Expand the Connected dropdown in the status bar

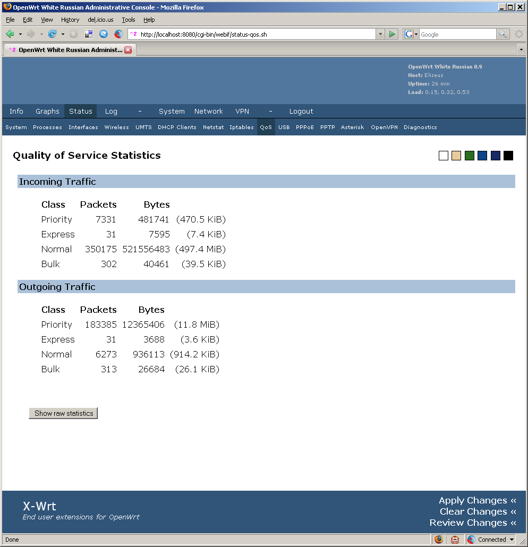(512, 540)
